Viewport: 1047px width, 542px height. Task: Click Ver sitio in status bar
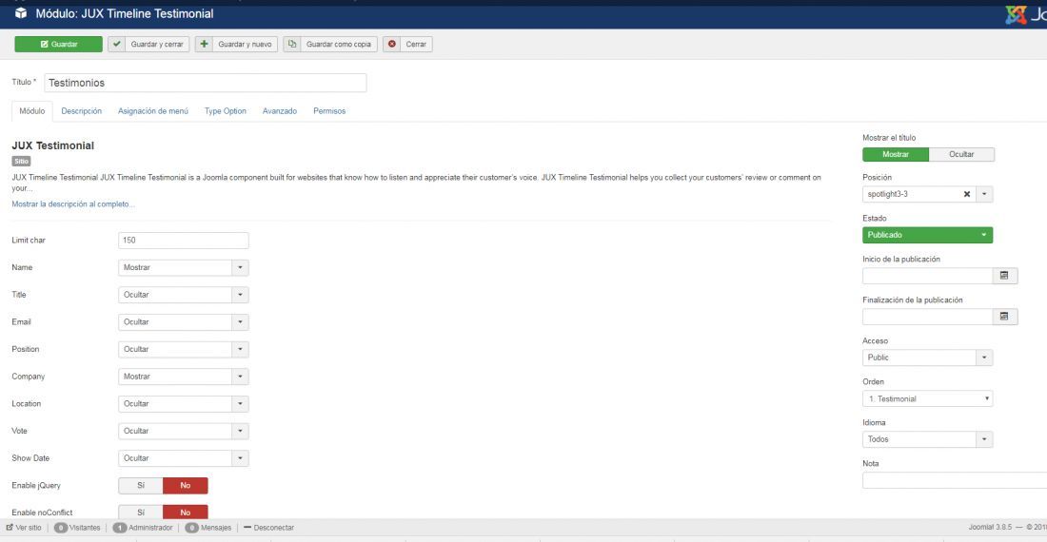coord(24,528)
